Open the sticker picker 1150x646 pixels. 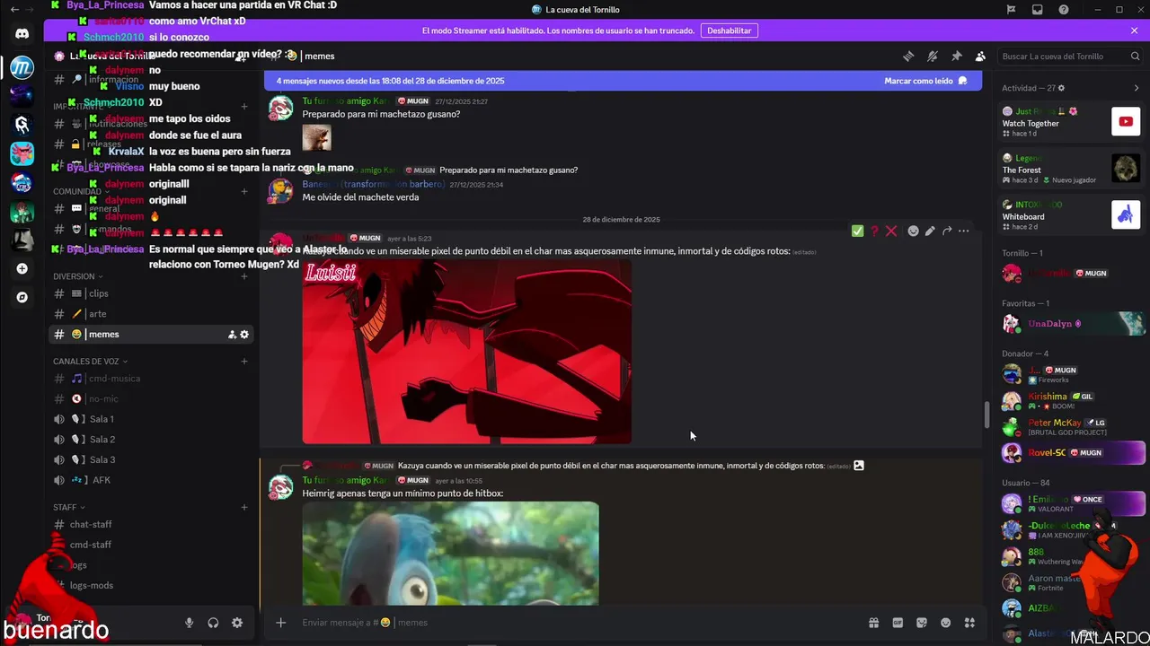point(922,623)
